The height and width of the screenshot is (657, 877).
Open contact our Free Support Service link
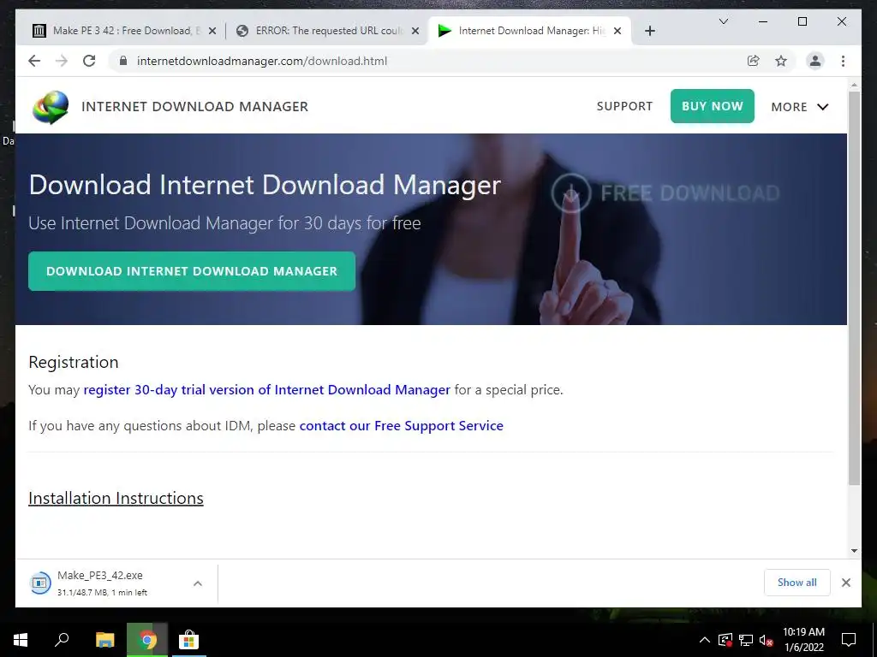point(401,426)
